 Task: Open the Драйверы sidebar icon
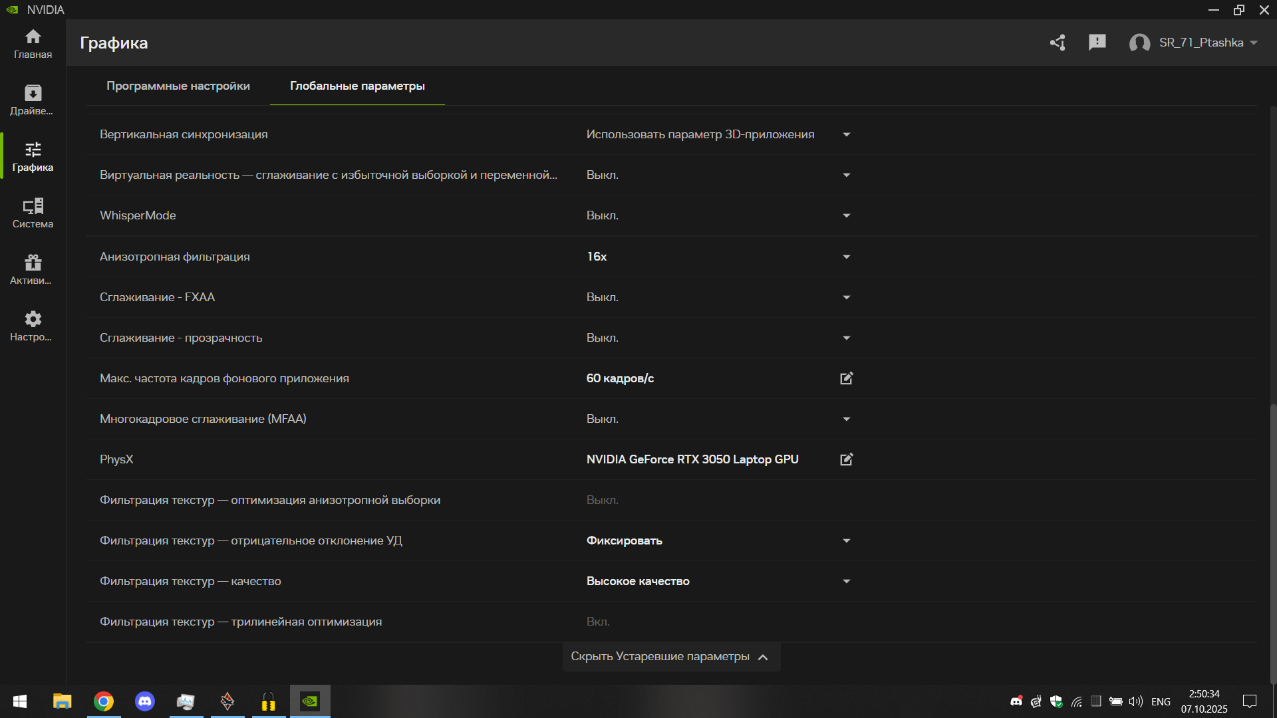[33, 100]
